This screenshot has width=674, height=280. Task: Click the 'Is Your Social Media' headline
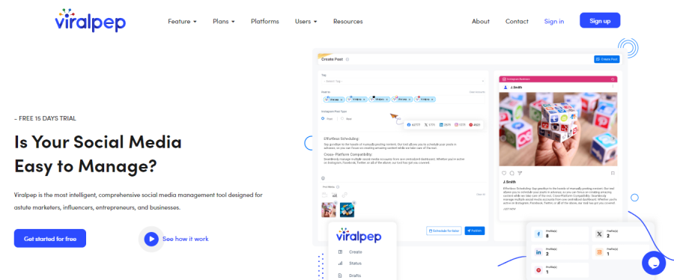pyautogui.click(x=98, y=141)
